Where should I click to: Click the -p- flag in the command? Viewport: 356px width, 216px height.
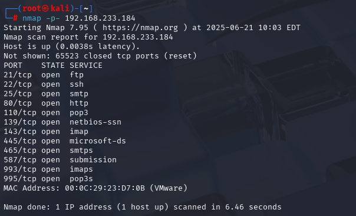(53, 18)
